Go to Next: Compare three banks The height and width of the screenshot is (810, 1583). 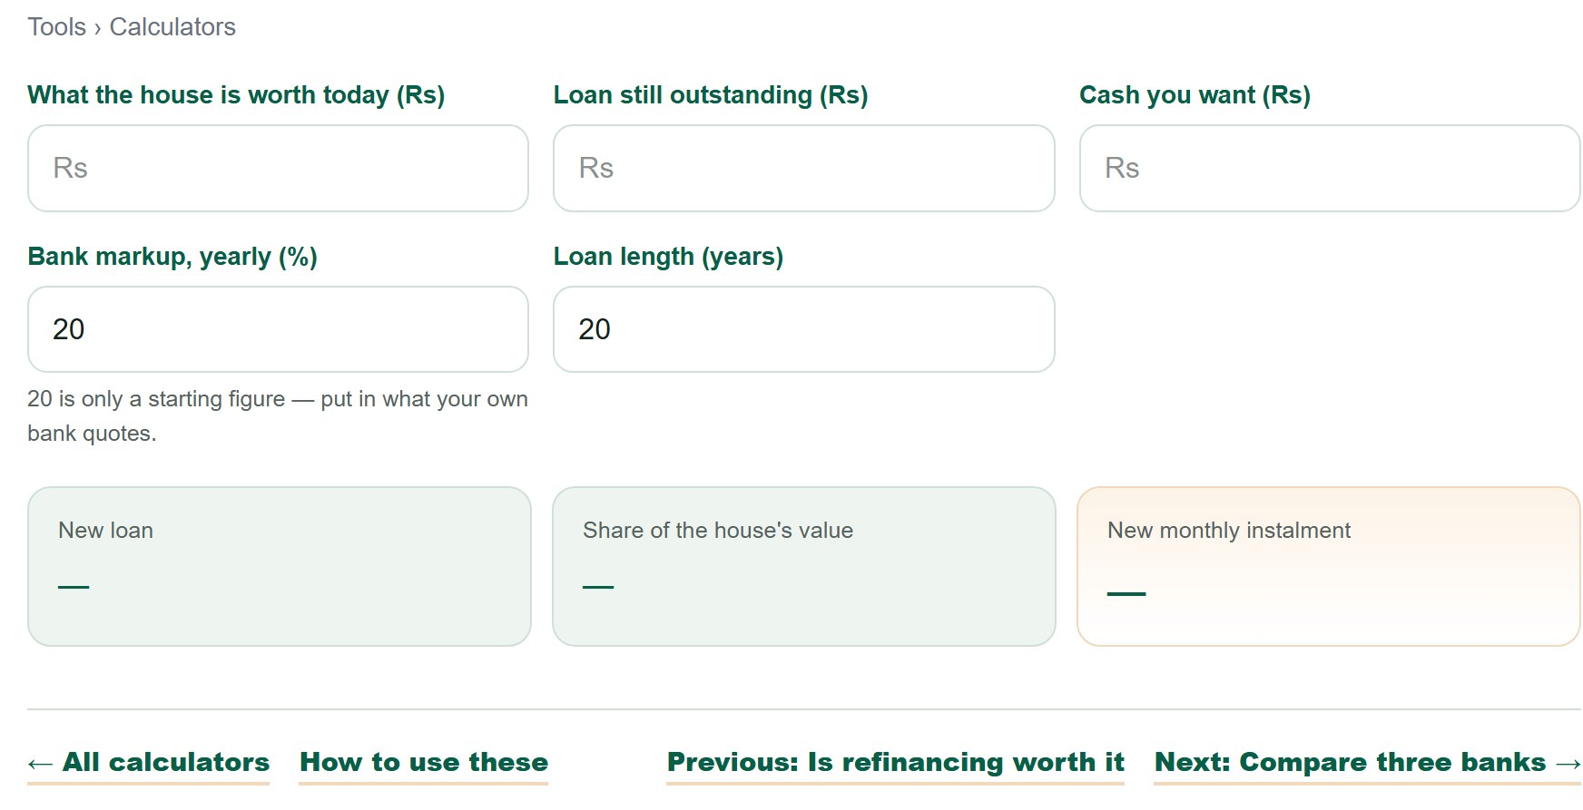(1367, 763)
